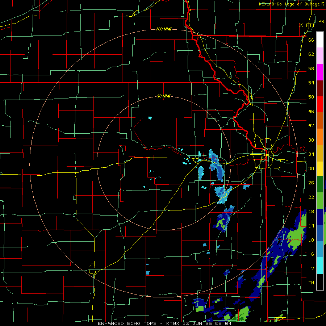Click legend value '58'

(x=311, y=68)
